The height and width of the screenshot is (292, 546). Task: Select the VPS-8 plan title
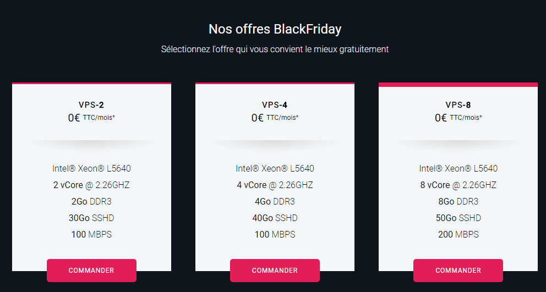coord(458,104)
